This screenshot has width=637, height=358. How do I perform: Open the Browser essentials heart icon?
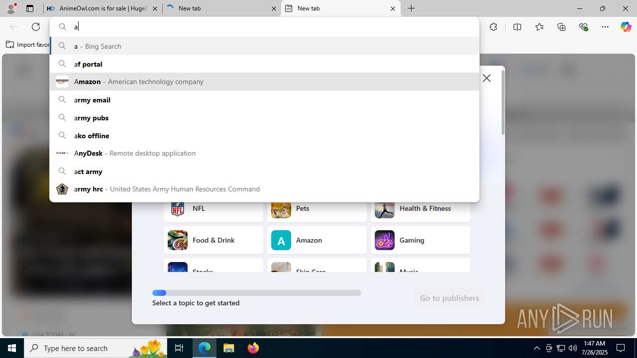[x=583, y=27]
